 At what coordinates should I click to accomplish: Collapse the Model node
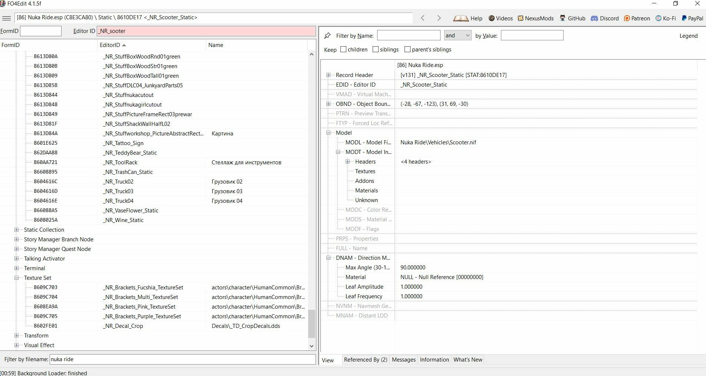pos(328,132)
